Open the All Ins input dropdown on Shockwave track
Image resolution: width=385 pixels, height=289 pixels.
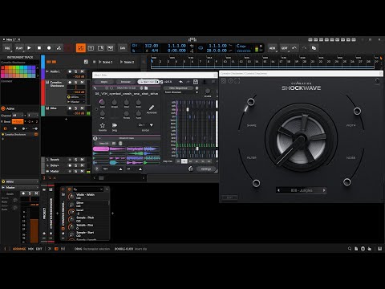76,97
